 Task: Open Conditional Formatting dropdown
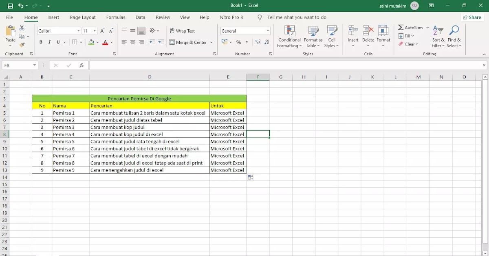(x=289, y=37)
